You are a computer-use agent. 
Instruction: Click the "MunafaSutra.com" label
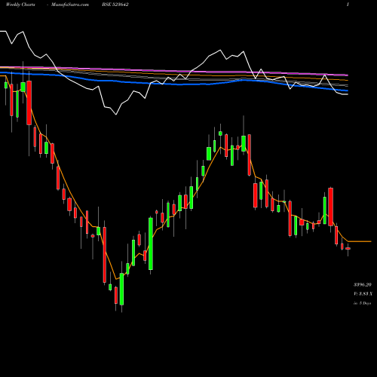coord(70,5)
